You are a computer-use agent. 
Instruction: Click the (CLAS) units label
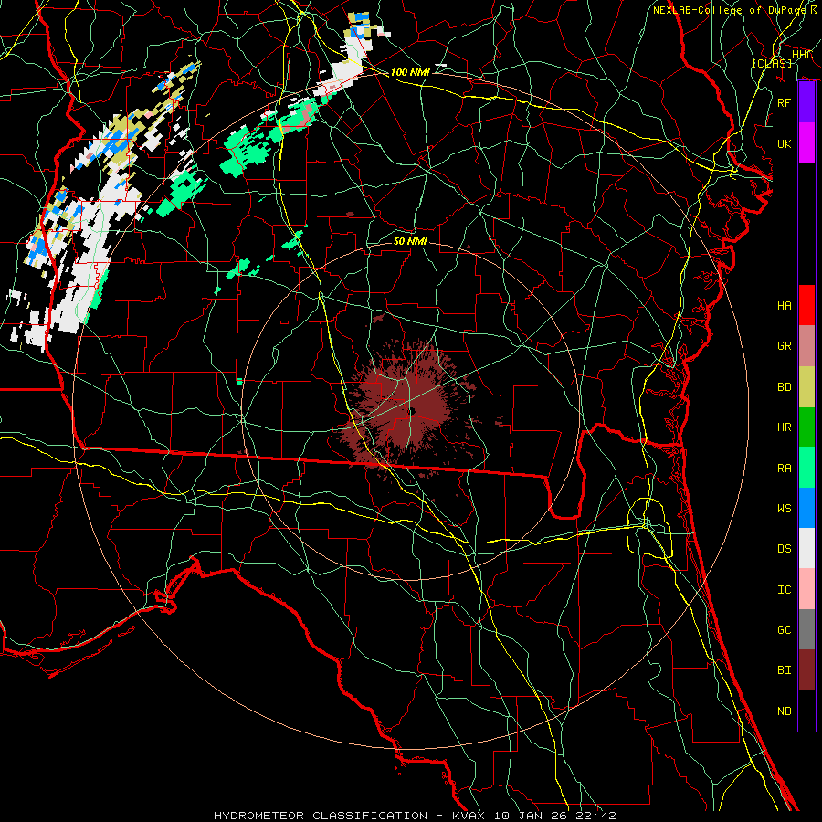772,63
